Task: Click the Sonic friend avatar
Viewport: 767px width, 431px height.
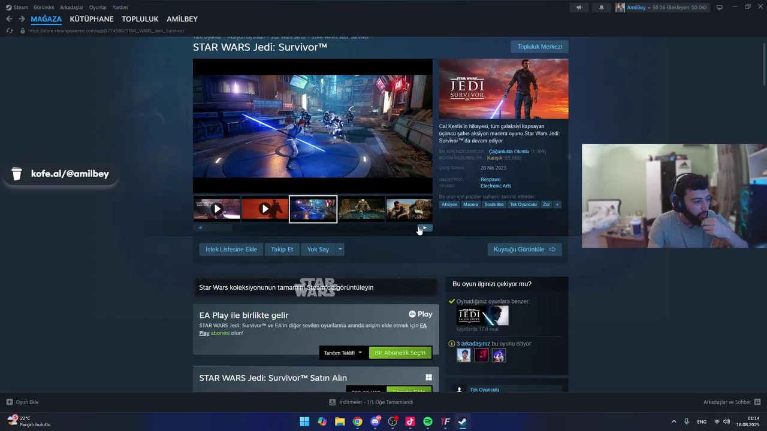Action: (x=499, y=355)
